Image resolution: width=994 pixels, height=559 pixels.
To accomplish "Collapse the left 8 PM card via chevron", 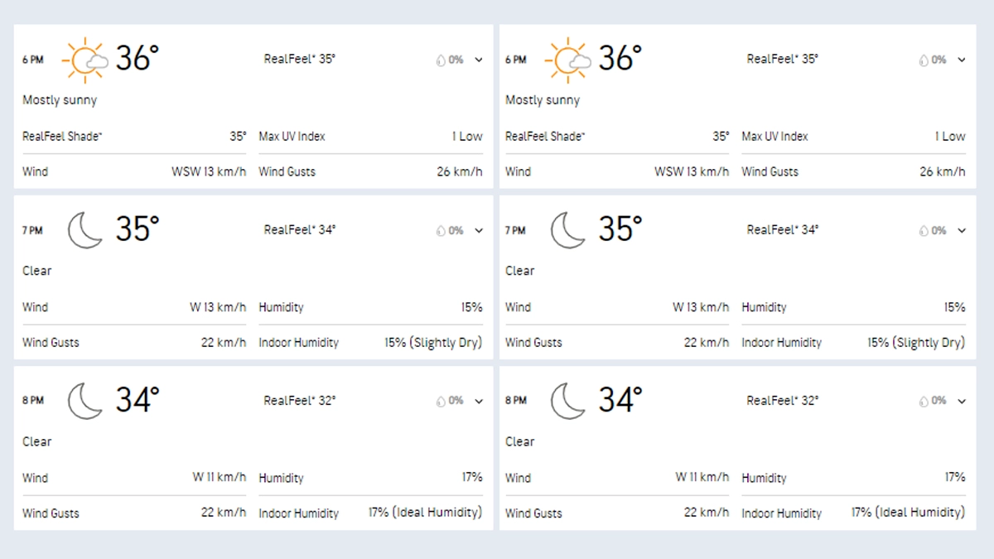I will [x=479, y=401].
